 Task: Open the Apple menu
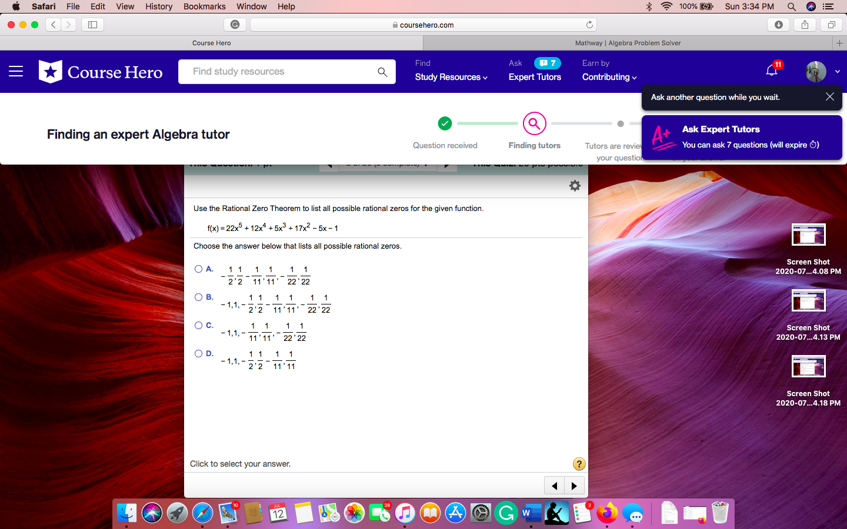(16, 6)
